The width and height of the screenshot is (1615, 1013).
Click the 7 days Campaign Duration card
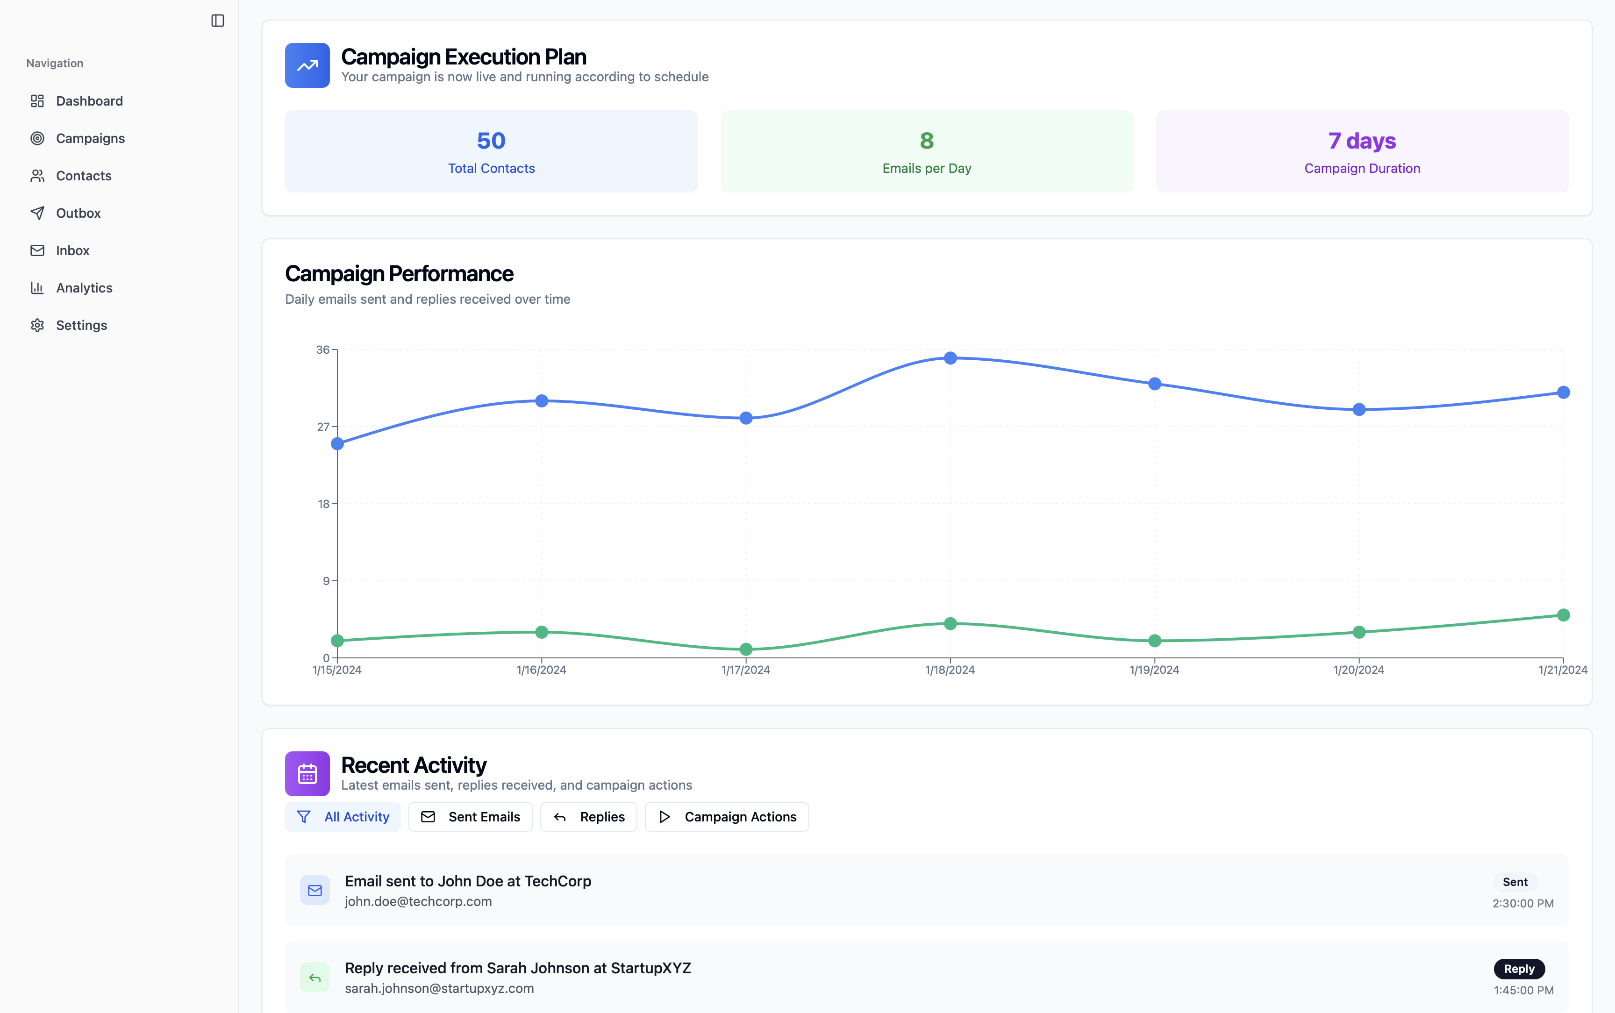pos(1362,151)
